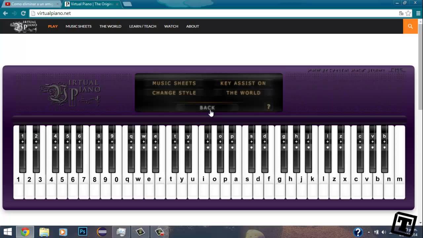Image resolution: width=423 pixels, height=238 pixels.
Task: Toggle KEY ASSIST ON option
Action: (243, 83)
